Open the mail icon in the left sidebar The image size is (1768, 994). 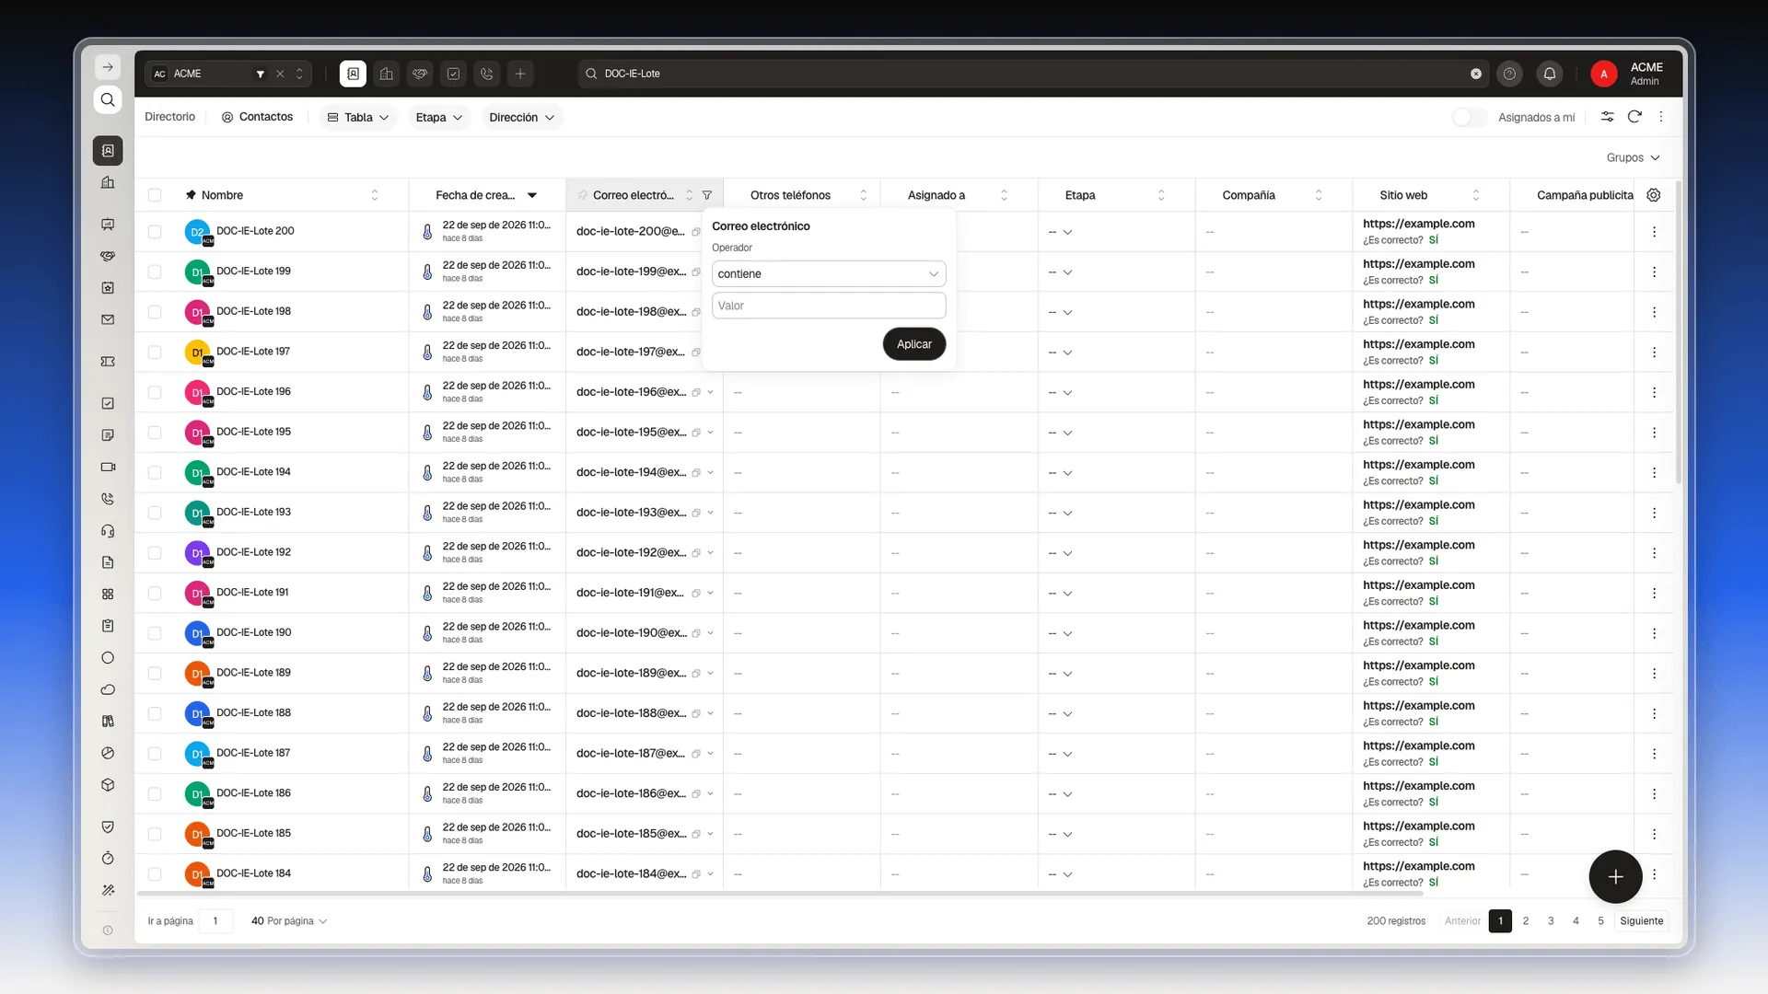click(108, 320)
